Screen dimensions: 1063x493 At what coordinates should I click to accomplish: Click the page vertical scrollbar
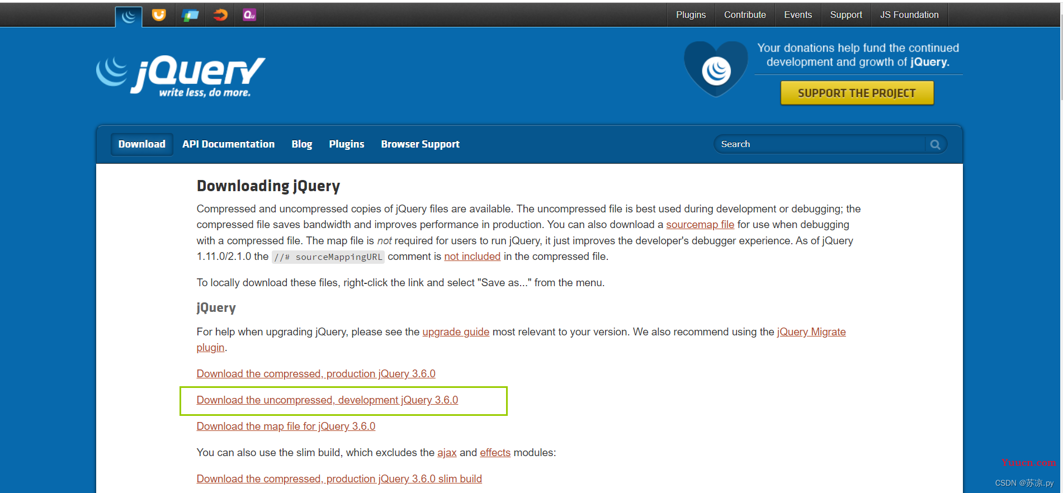[x=1061, y=56]
